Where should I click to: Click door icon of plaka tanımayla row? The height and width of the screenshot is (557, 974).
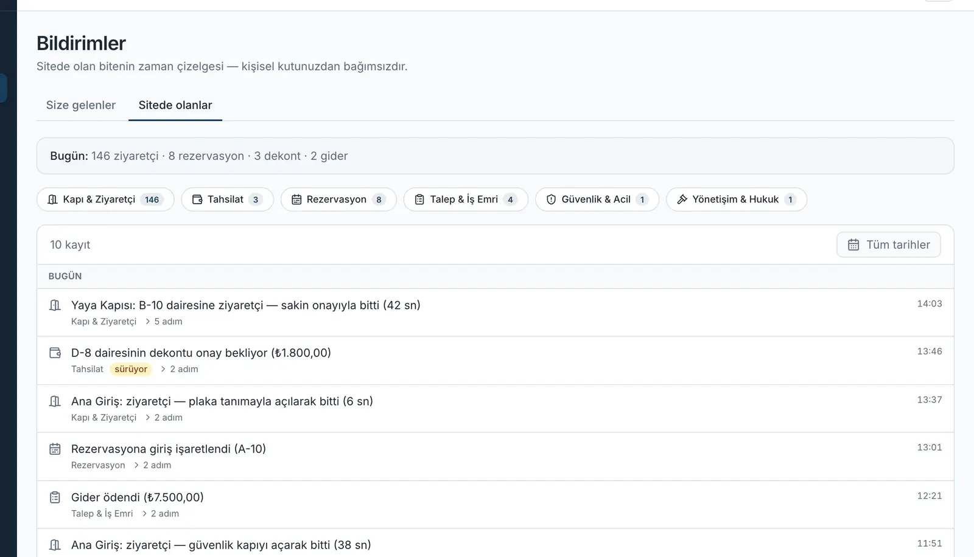click(55, 401)
